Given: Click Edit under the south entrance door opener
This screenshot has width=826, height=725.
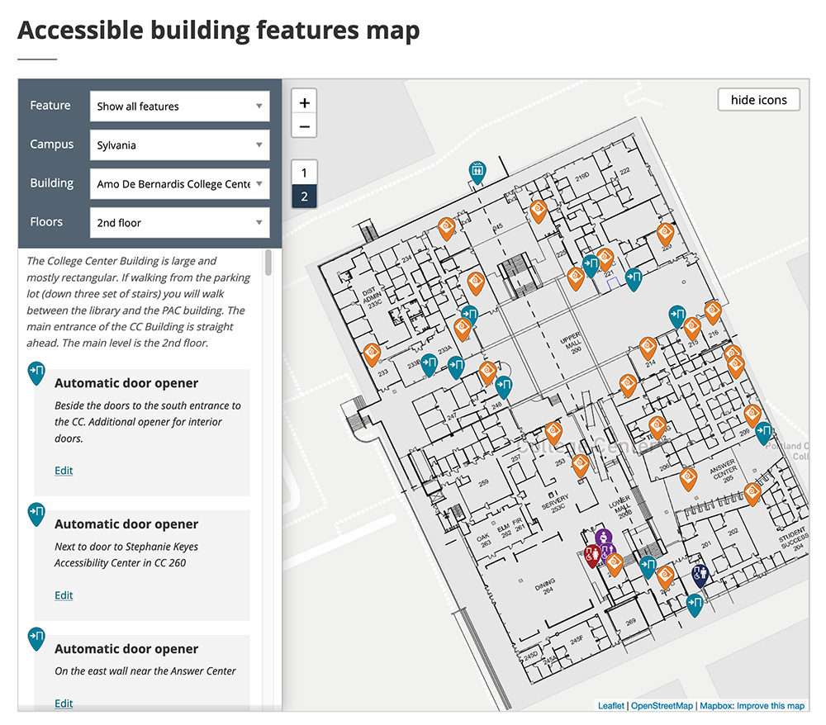Looking at the screenshot, I should coord(64,471).
